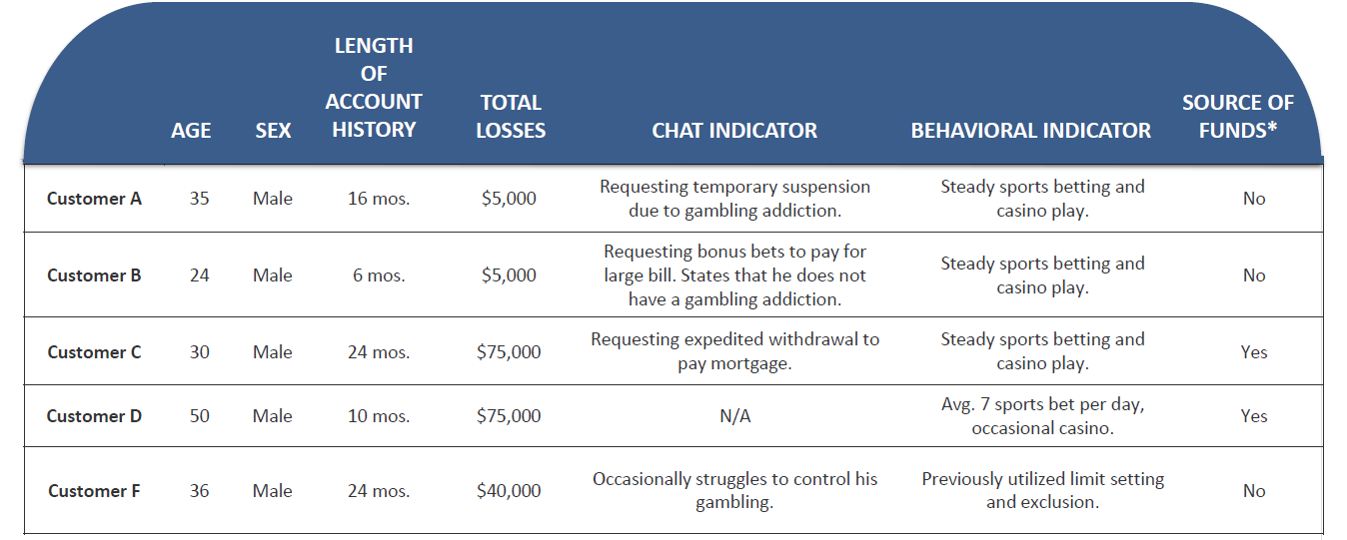Select the Customer C row label
This screenshot has height=540, width=1347.
94,352
